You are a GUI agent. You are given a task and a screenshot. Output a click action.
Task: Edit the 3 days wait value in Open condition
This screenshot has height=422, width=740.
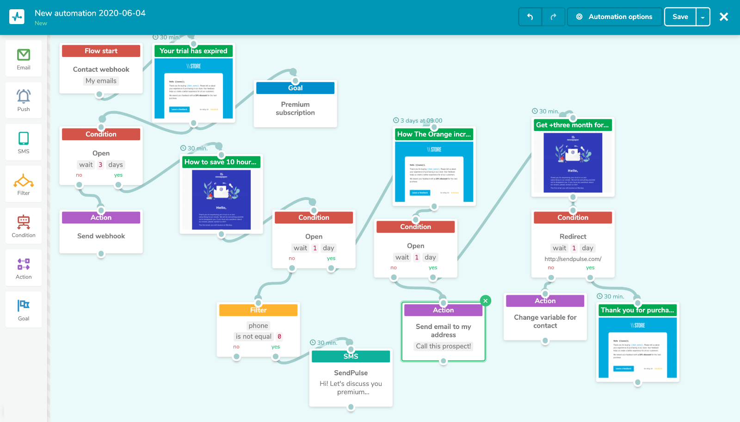click(x=100, y=164)
